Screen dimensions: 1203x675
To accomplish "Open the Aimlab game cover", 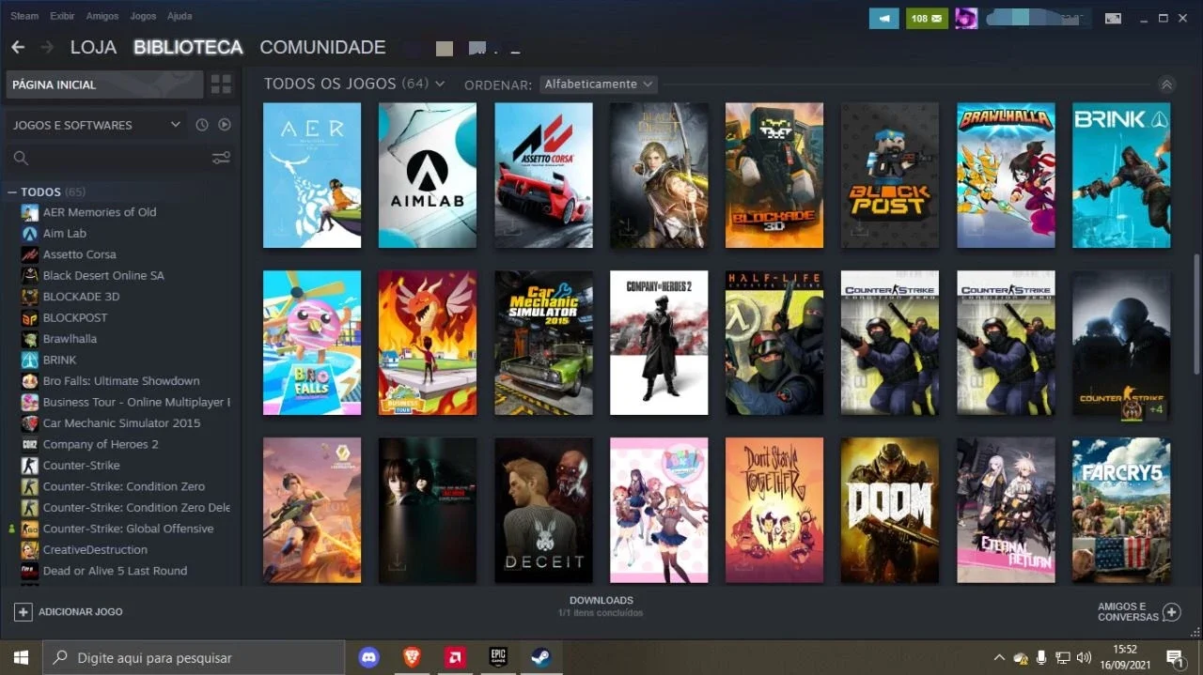I will tap(428, 176).
